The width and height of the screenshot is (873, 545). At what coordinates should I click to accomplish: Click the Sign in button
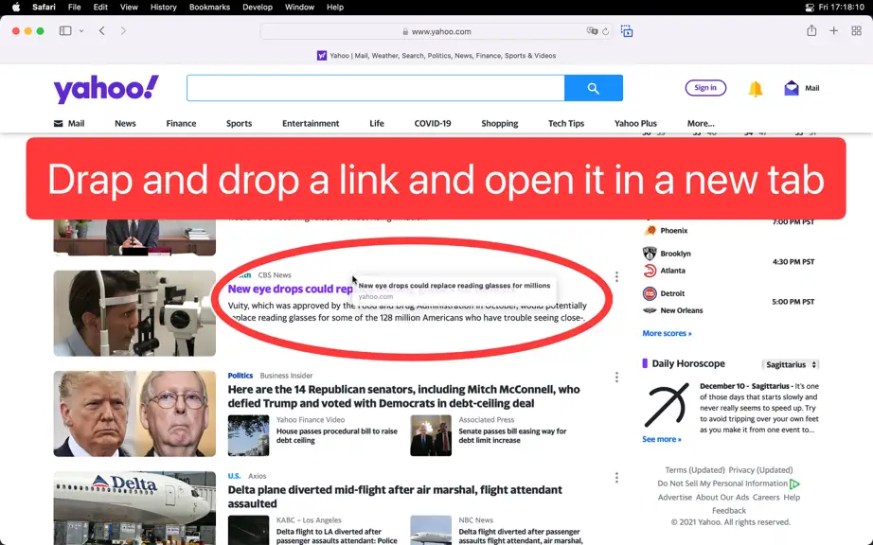point(705,88)
